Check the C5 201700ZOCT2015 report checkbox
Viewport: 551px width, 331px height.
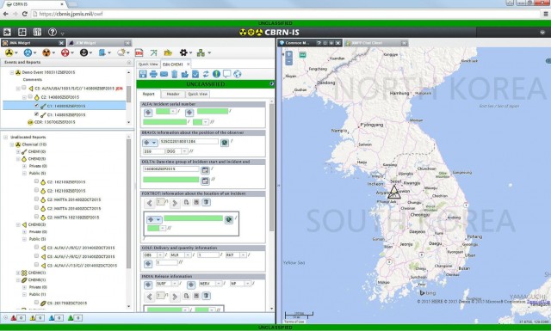[x=36, y=303]
